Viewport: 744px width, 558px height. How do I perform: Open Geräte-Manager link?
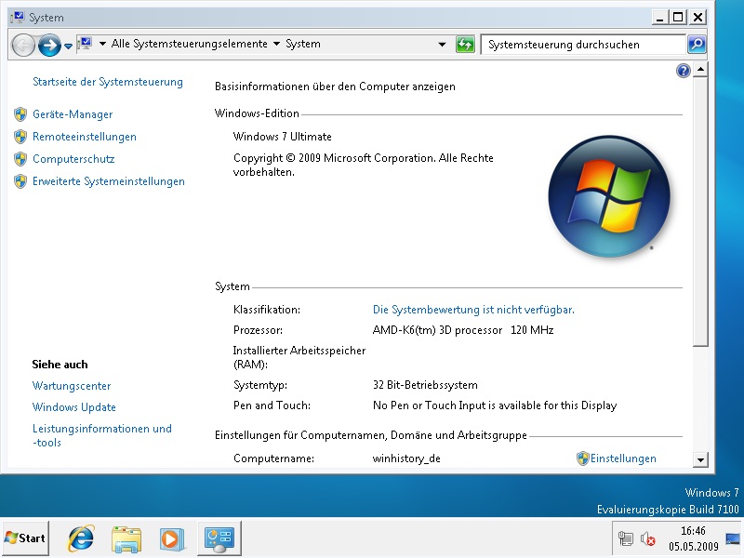coord(73,114)
